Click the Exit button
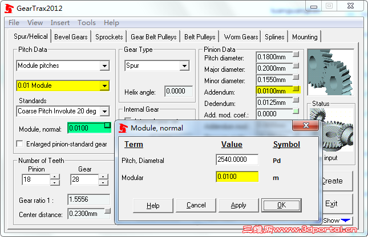 click(x=337, y=204)
